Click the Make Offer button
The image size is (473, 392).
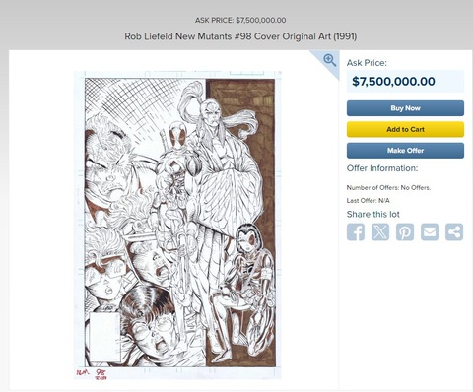click(405, 151)
